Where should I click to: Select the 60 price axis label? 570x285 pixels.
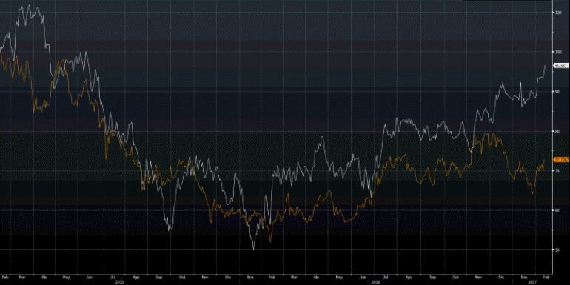click(x=557, y=210)
